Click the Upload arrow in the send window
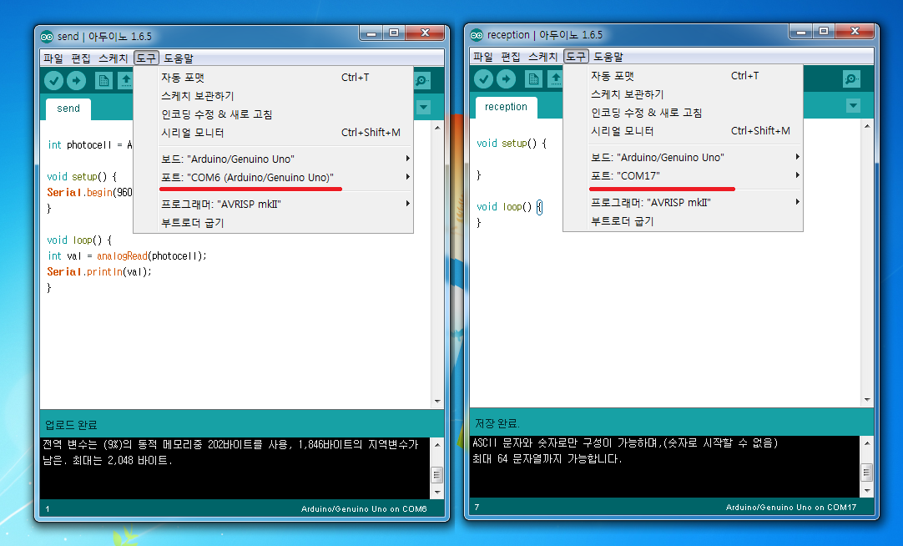This screenshot has height=546, width=903. (76, 81)
